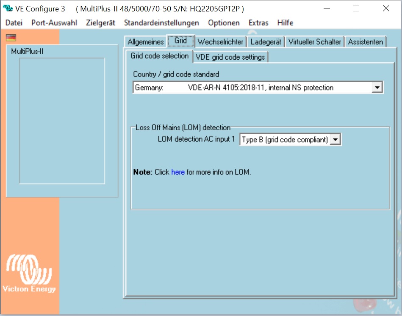Open the Standardeinstellungen menu
Image resolution: width=402 pixels, height=316 pixels.
coord(161,23)
